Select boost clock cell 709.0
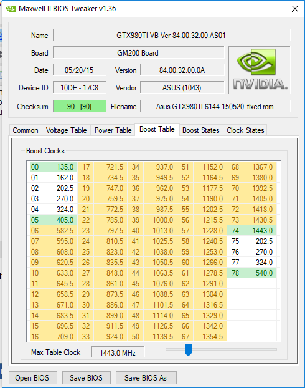 (61, 336)
